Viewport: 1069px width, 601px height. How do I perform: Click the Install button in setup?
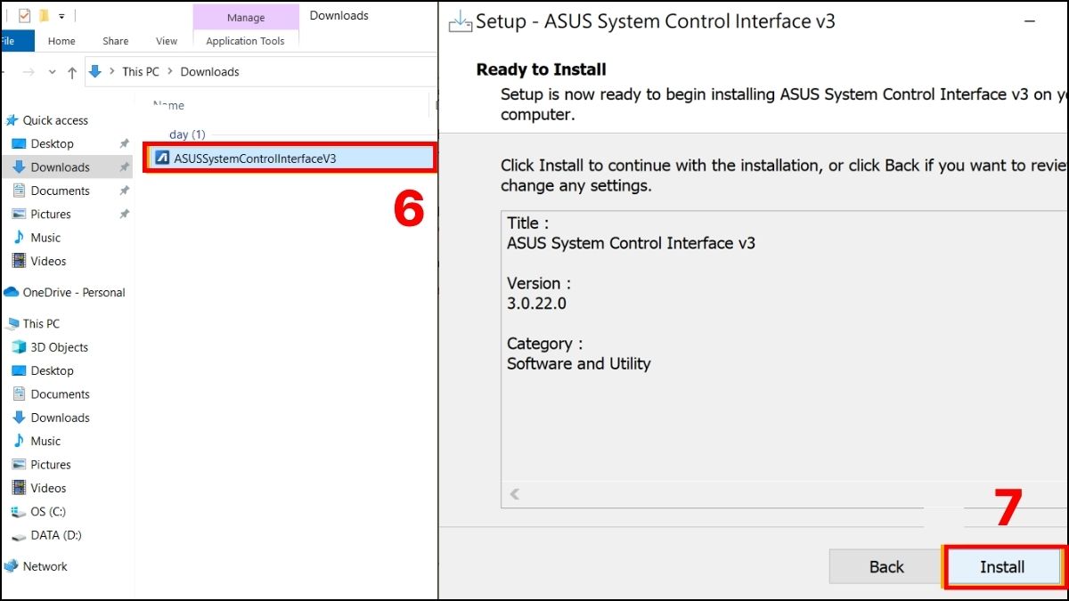pyautogui.click(x=1002, y=567)
